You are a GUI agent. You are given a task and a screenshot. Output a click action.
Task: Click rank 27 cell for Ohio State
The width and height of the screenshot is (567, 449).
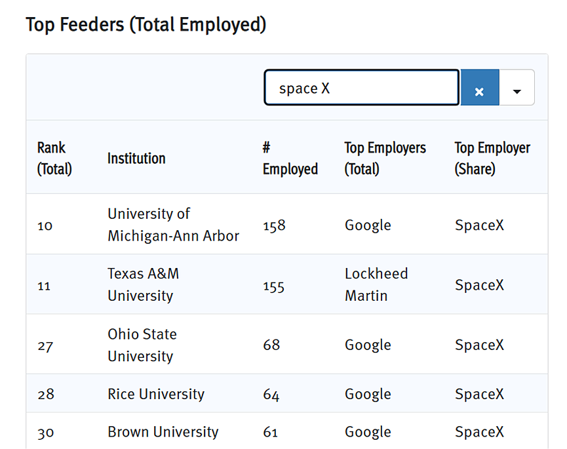(45, 346)
